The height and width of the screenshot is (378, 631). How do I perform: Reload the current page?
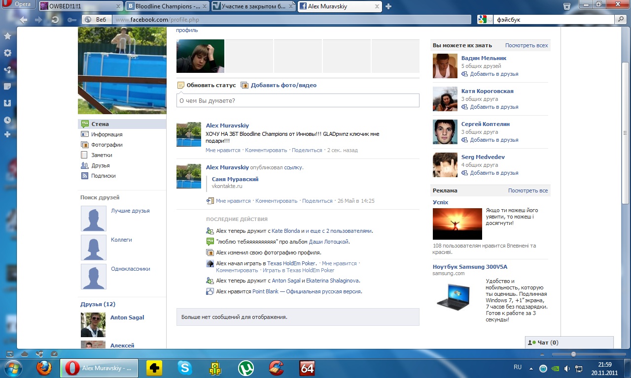coord(55,20)
